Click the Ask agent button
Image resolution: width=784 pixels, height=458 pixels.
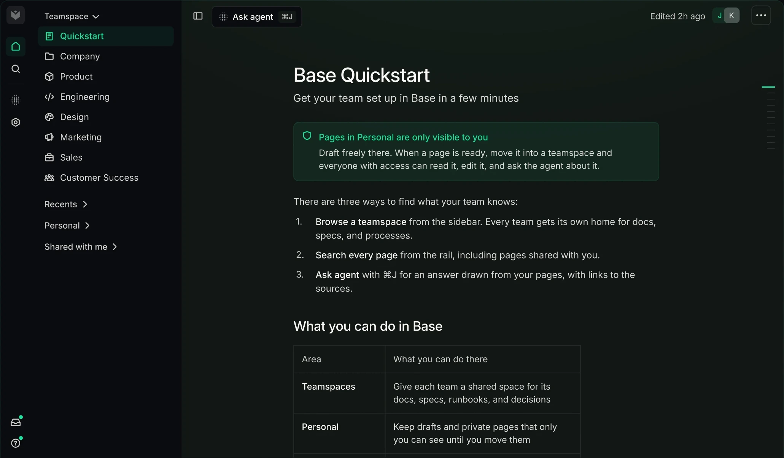click(x=257, y=17)
